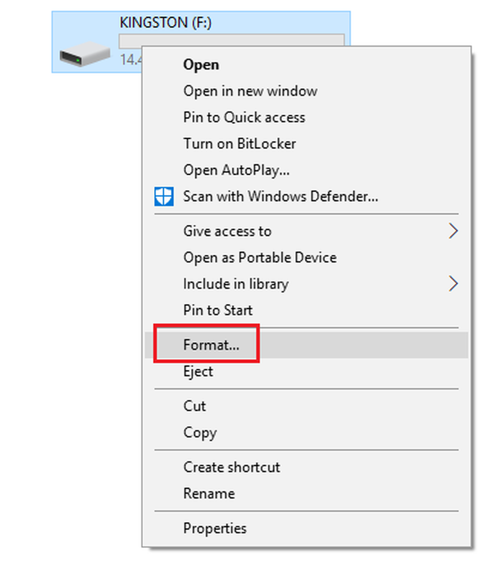Select Pin to Start
The image size is (479, 562).
pyautogui.click(x=306, y=310)
